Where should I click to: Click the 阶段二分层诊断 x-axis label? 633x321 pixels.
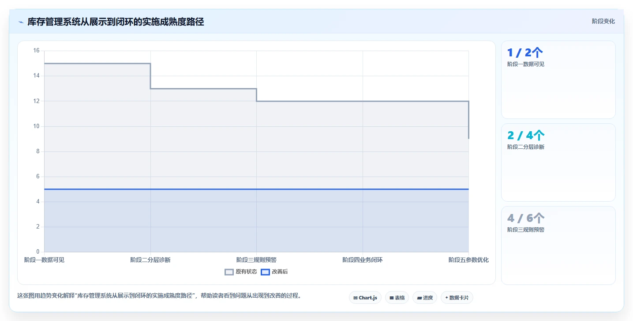point(150,260)
